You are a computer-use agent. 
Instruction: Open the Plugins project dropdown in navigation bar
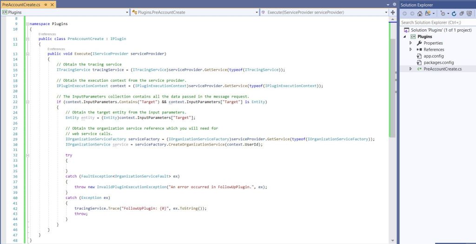[x=65, y=12]
